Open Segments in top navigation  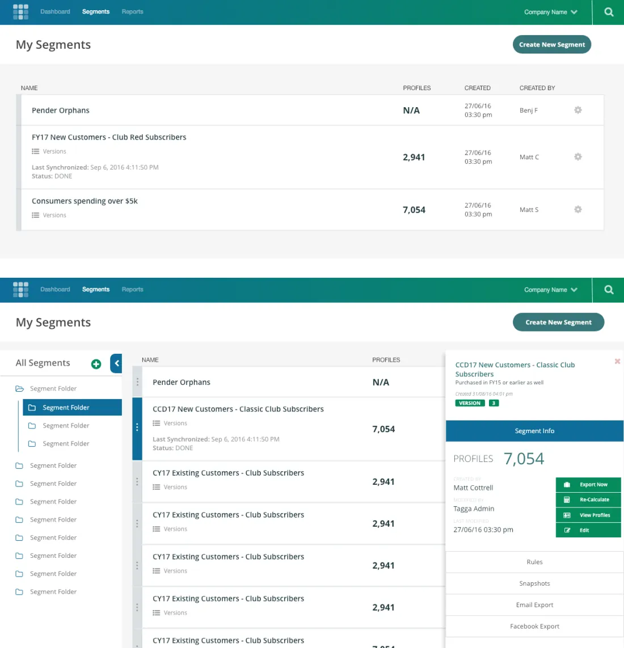click(x=96, y=11)
